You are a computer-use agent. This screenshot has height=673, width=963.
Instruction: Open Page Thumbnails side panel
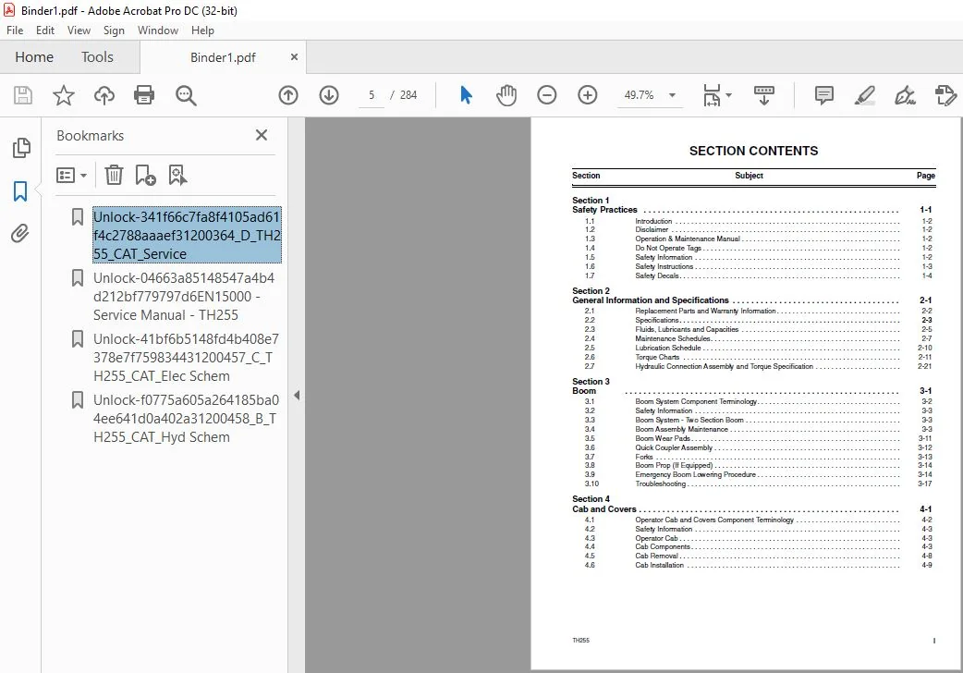(21, 148)
